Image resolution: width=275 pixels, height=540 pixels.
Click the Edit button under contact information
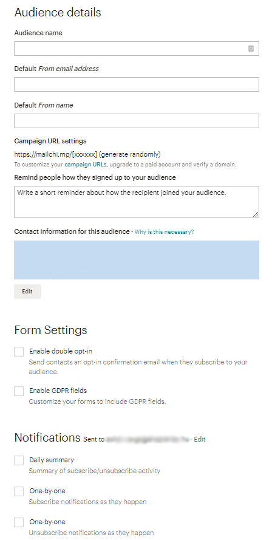point(27,292)
